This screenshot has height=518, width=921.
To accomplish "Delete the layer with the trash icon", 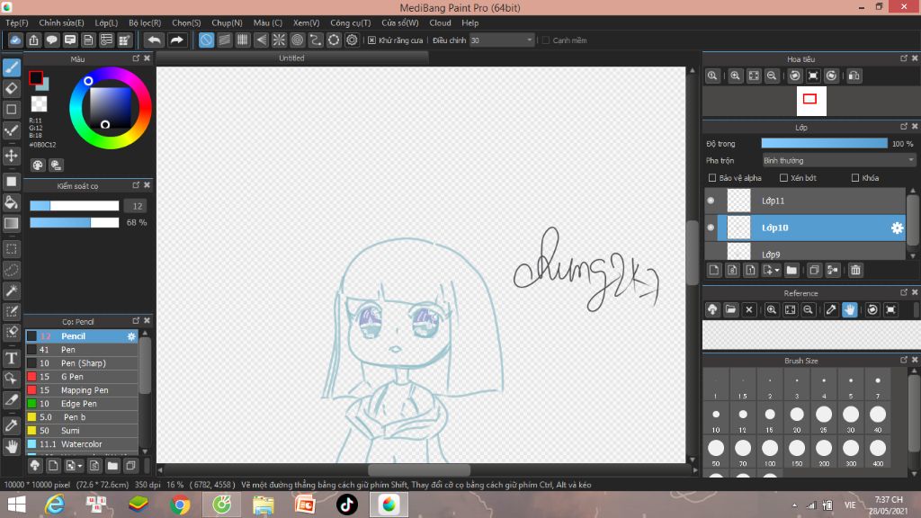I will point(855,270).
